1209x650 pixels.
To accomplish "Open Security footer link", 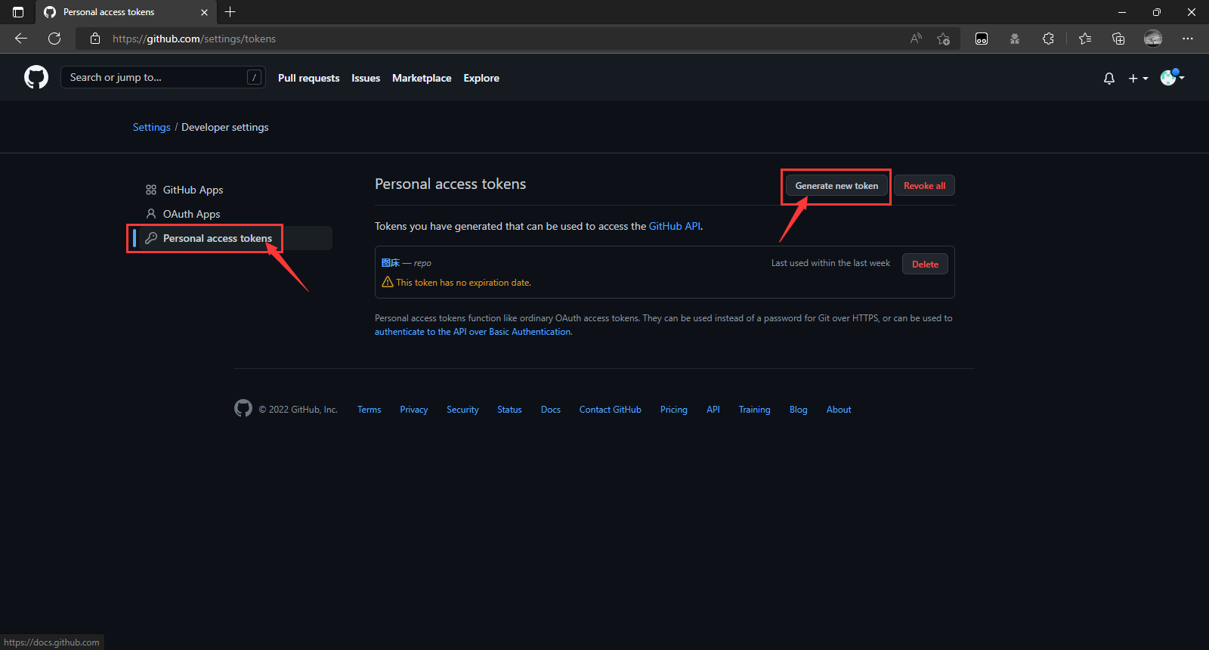I will (462, 410).
